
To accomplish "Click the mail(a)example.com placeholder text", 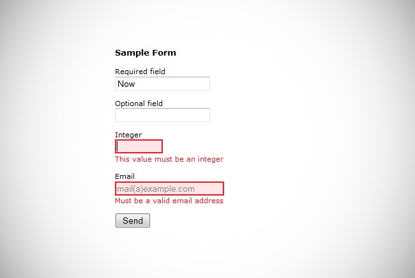I will coord(156,189).
